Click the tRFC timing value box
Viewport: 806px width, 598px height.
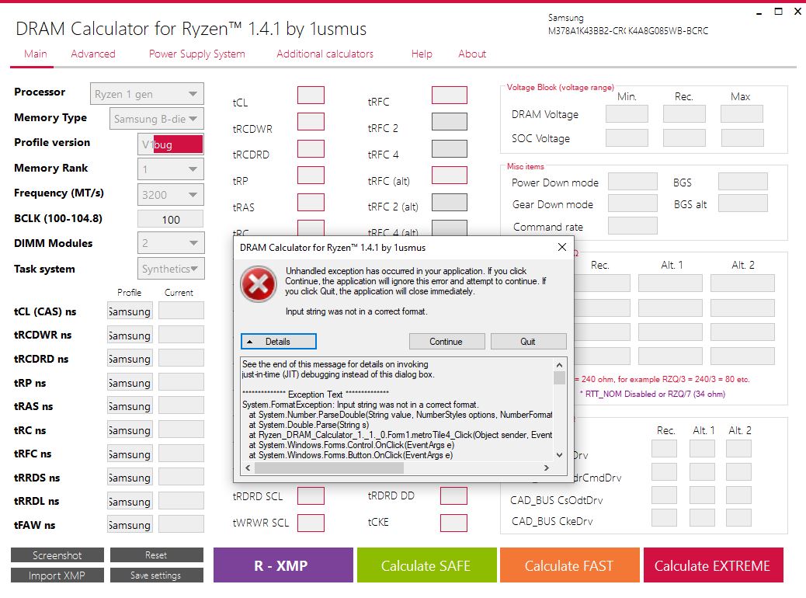[450, 95]
